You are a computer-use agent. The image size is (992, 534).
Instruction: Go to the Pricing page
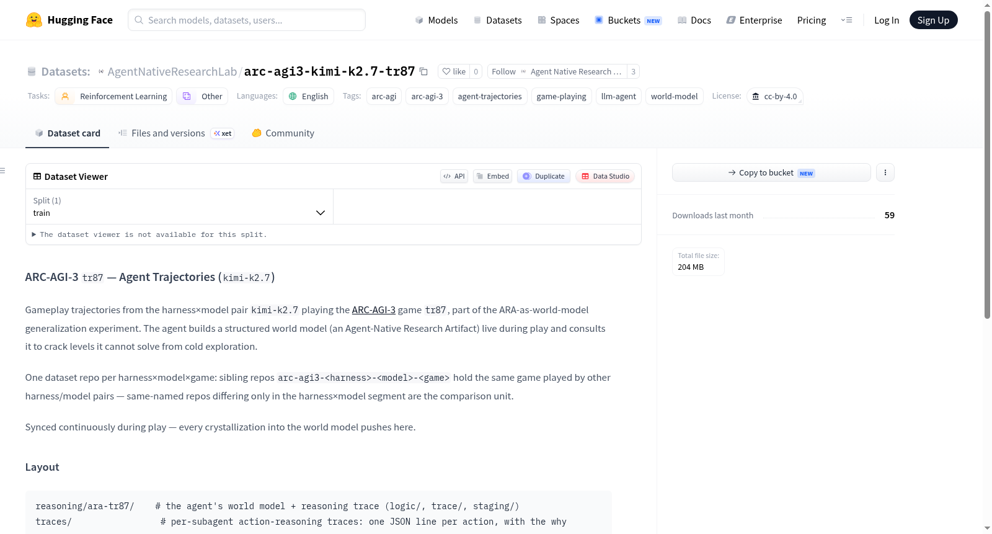pos(812,20)
